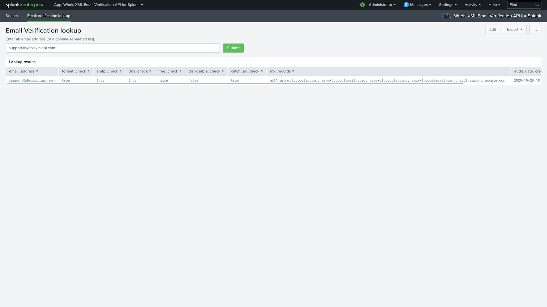Open the more actions ellipsis menu
The image size is (547, 307).
pos(535,30)
